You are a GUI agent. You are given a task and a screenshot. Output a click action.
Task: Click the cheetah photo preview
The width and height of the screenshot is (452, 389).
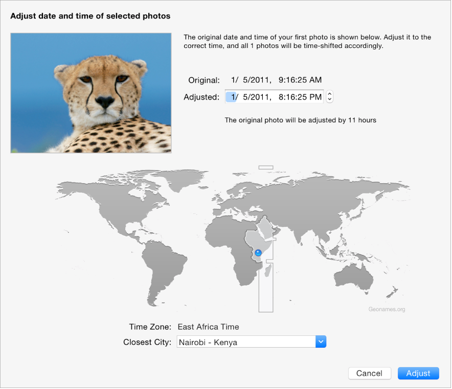[91, 93]
